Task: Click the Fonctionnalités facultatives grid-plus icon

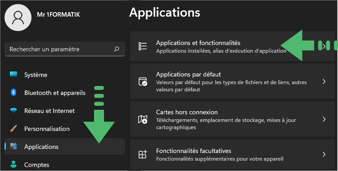Action: pos(143,154)
